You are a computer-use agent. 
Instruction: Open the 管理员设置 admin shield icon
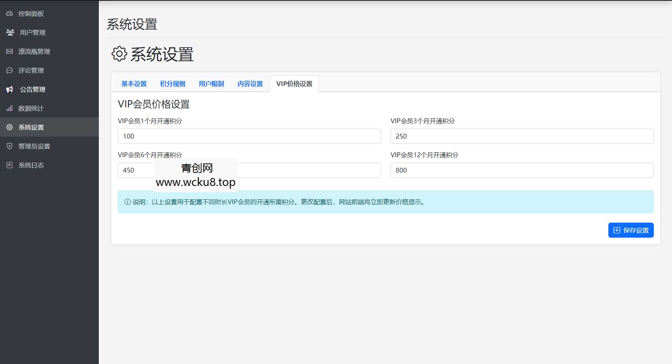coord(9,146)
